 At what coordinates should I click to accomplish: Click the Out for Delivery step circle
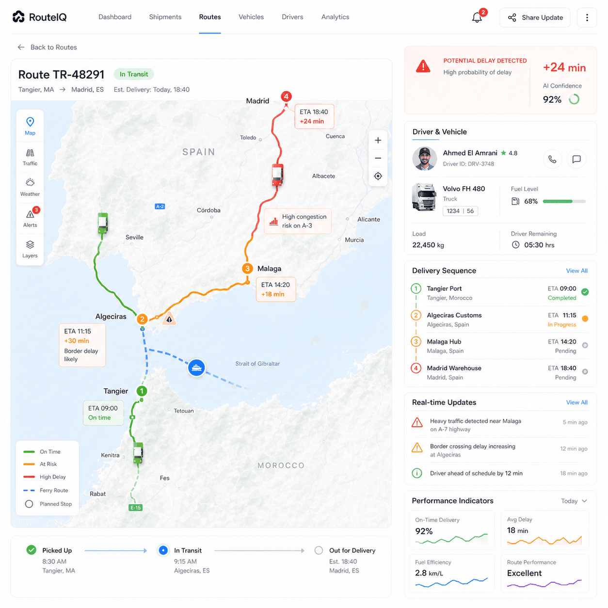pyautogui.click(x=319, y=550)
